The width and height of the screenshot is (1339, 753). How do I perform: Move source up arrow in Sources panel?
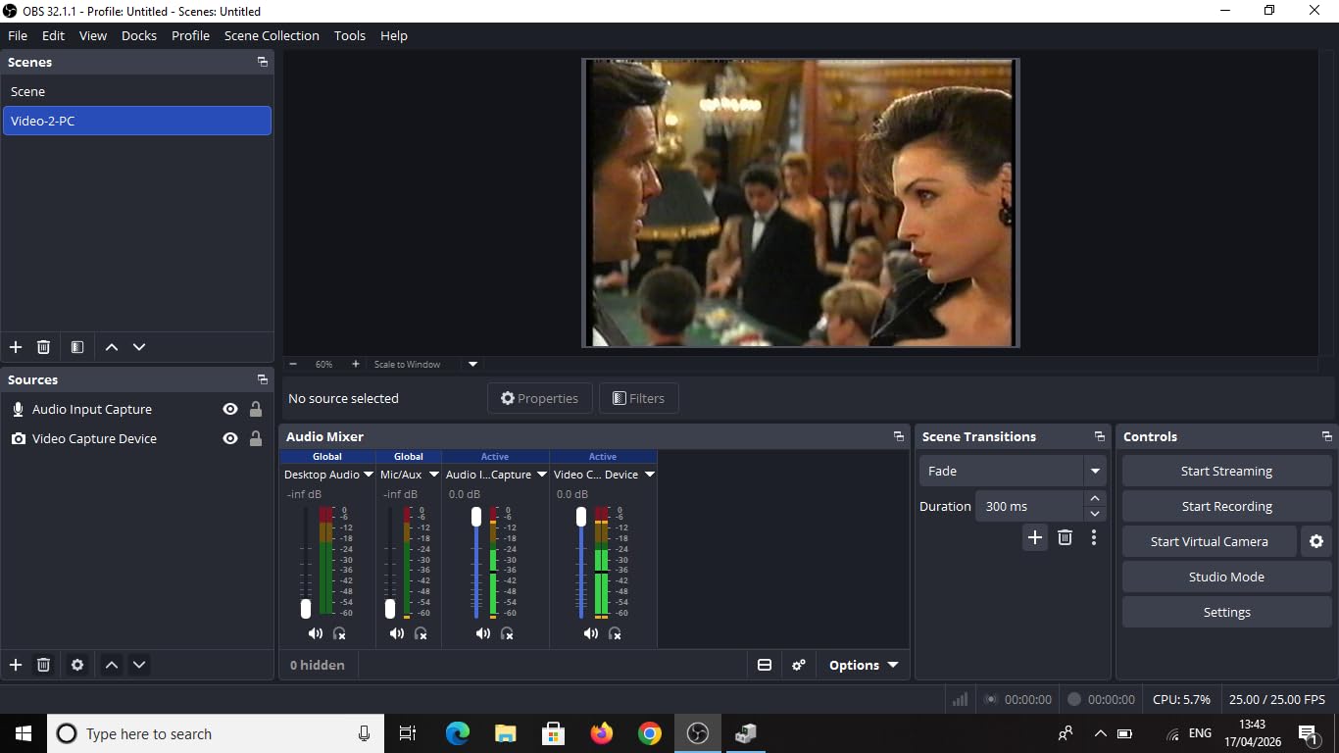tap(112, 665)
